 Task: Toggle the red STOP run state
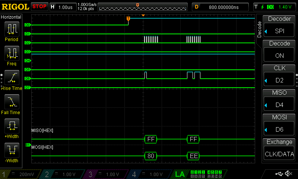(x=39, y=6)
